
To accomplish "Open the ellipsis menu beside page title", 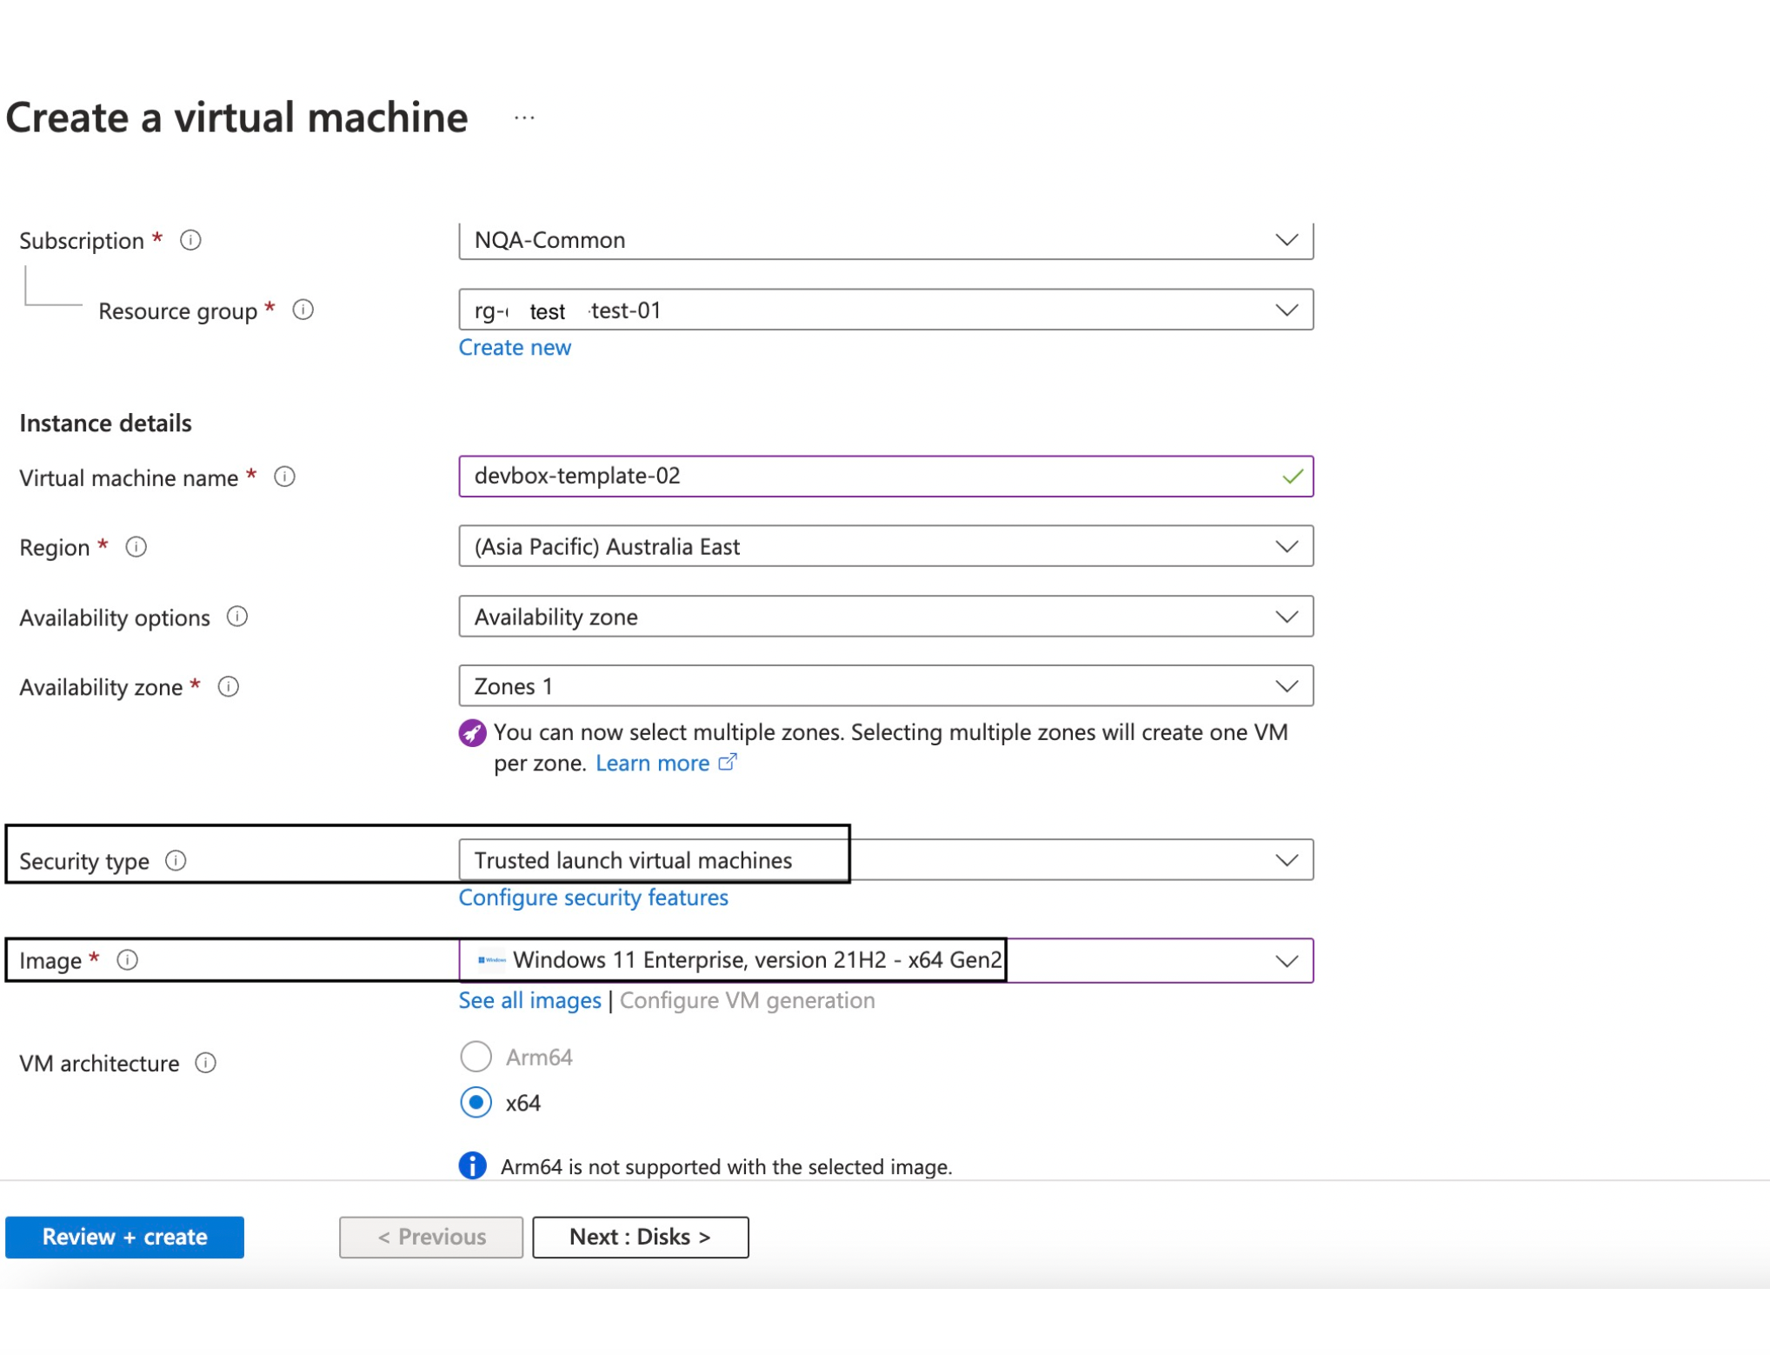I will click(524, 117).
